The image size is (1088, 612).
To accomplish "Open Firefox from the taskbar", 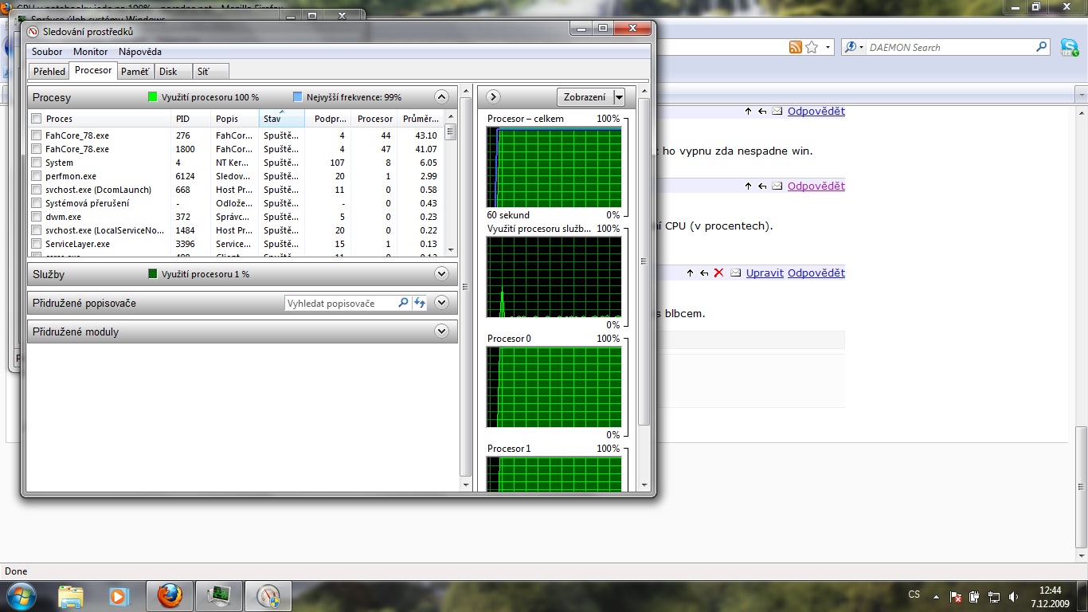I will pos(170,595).
